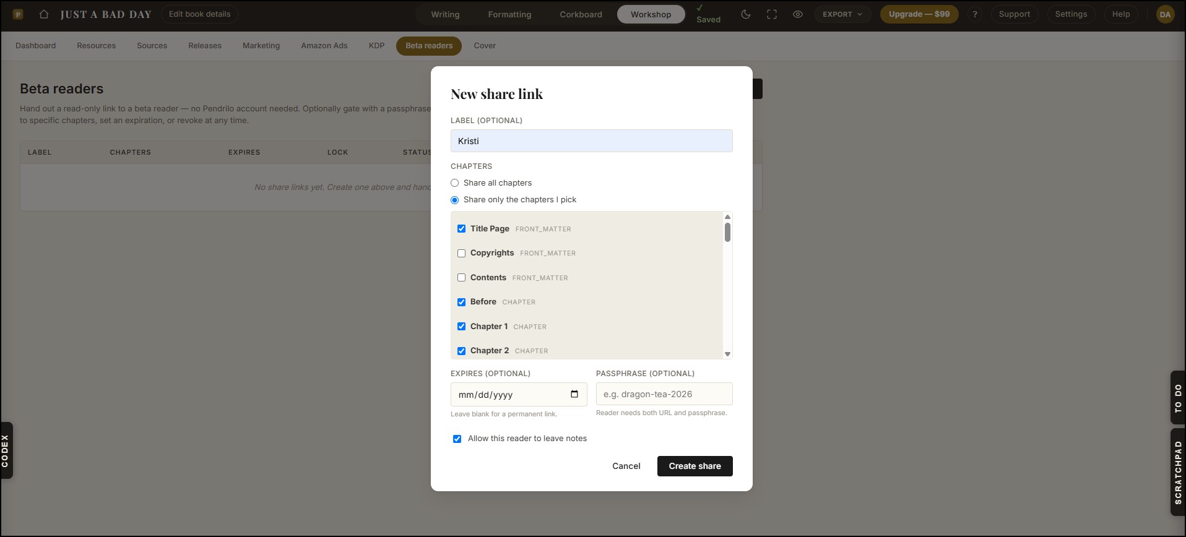Select the Workshop tab
Viewport: 1186px width, 537px height.
tap(651, 14)
